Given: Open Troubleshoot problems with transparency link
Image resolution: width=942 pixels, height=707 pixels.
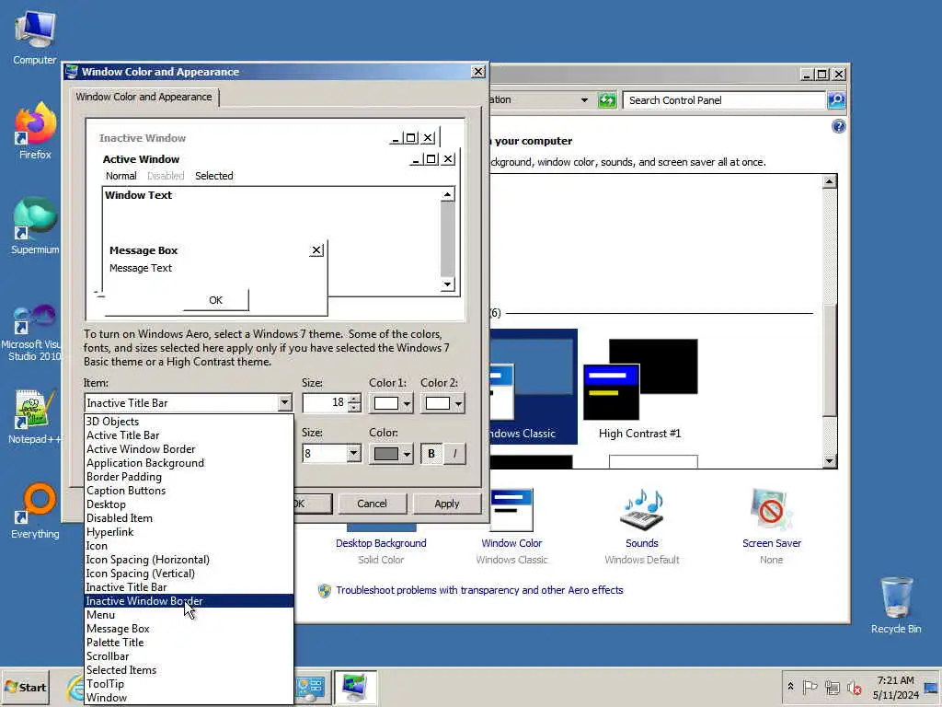Looking at the screenshot, I should coord(479,590).
